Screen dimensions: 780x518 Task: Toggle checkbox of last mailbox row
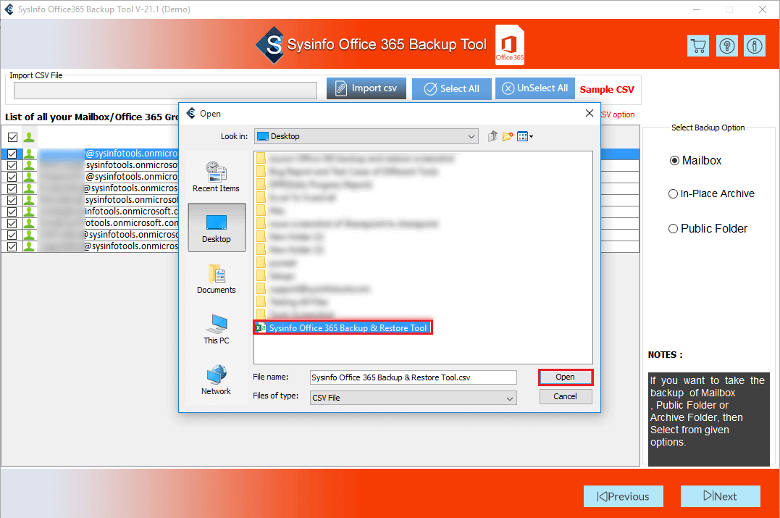(12, 247)
